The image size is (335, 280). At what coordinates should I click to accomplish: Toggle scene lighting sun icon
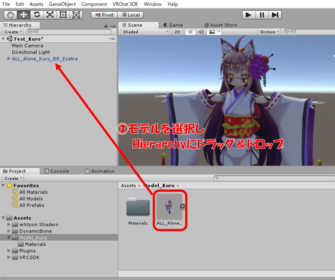190,32
